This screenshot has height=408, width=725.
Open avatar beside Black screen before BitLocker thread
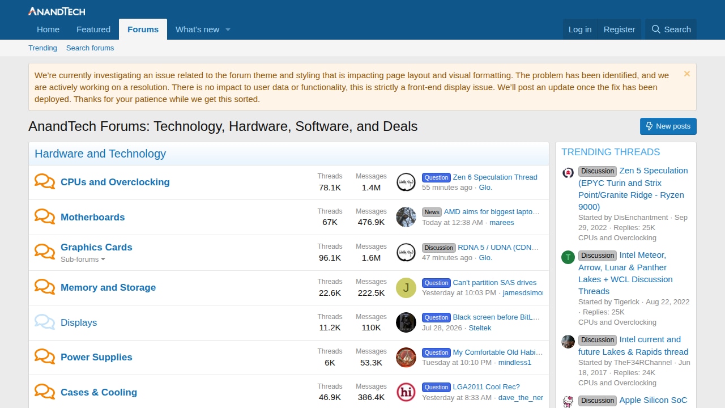pos(406,322)
